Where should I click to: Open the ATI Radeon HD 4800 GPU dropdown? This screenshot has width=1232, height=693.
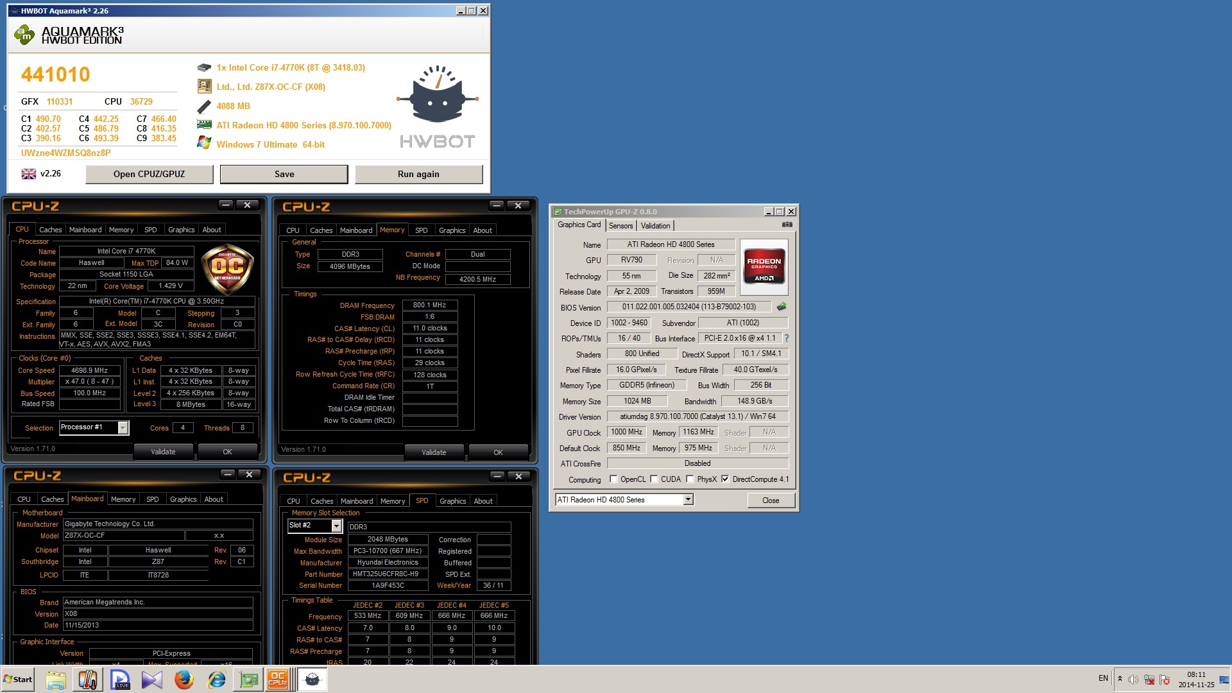point(689,499)
